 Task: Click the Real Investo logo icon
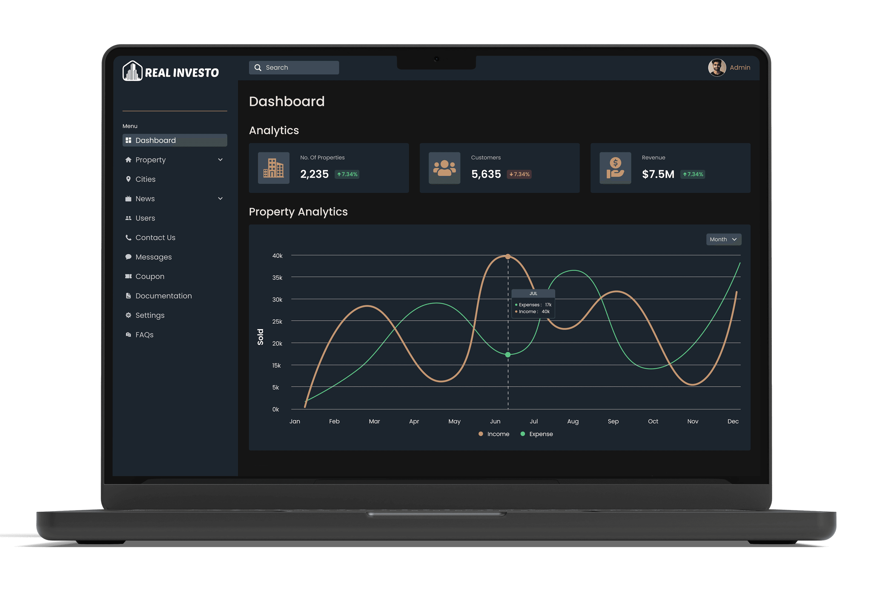point(132,71)
